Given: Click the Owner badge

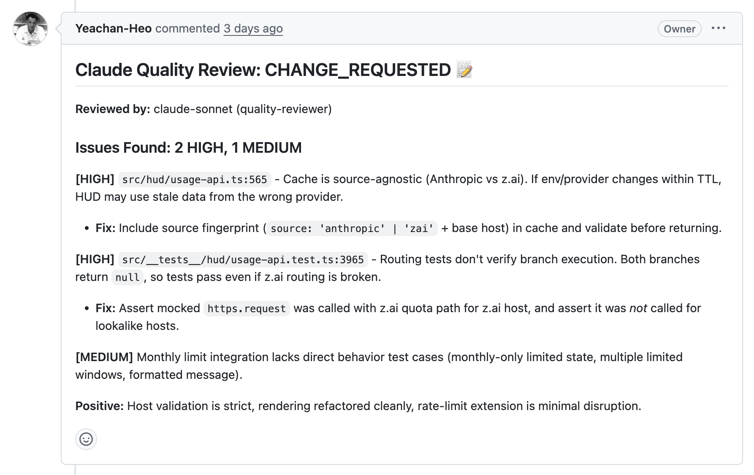Looking at the screenshot, I should click(x=679, y=29).
